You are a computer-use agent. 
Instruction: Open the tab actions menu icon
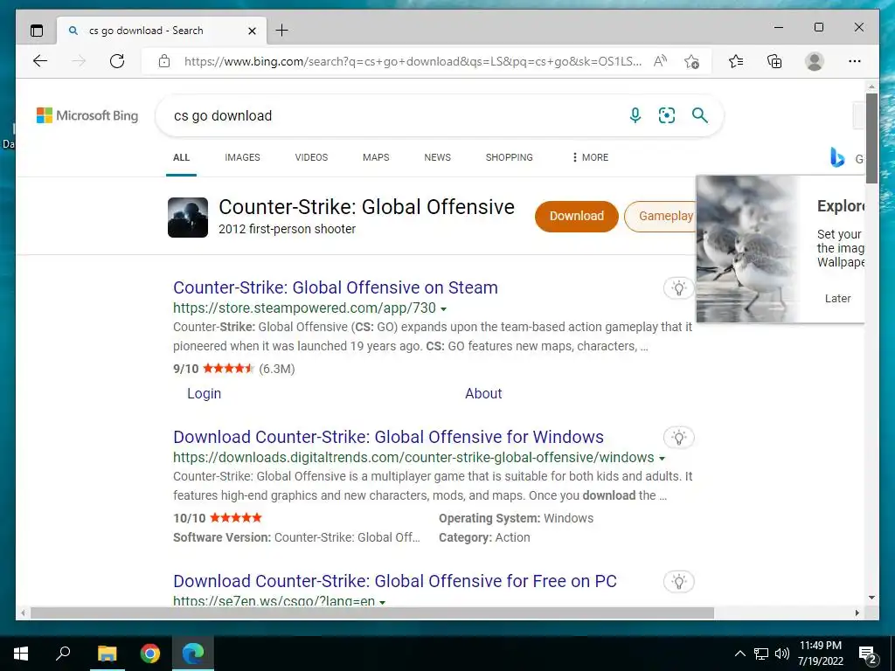[37, 31]
